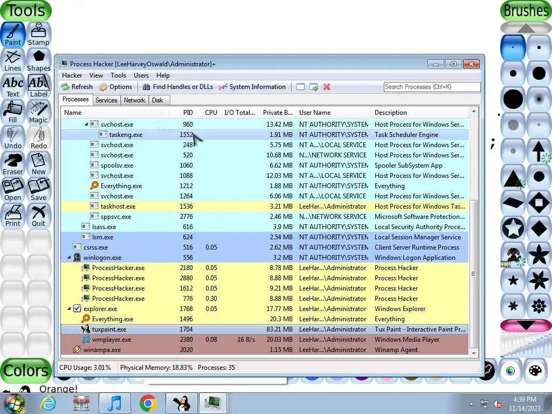Switch to the Network tab

[x=134, y=100]
